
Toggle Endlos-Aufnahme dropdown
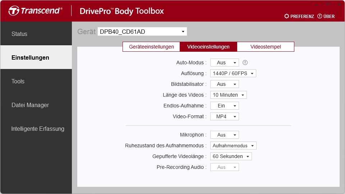click(224, 106)
